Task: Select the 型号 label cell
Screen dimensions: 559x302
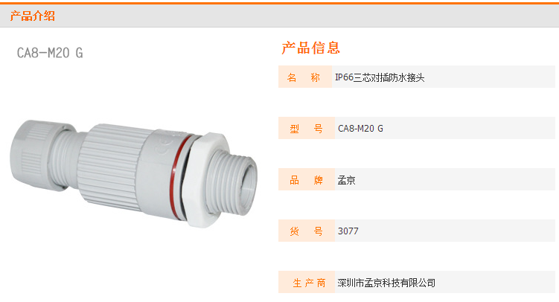Action: [306, 128]
